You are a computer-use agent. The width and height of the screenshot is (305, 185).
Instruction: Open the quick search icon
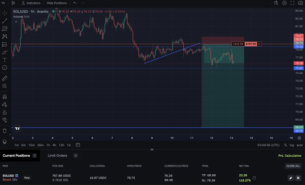pyautogui.click(x=276, y=3)
